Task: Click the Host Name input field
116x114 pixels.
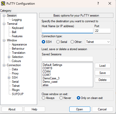Action: [x=67, y=31]
